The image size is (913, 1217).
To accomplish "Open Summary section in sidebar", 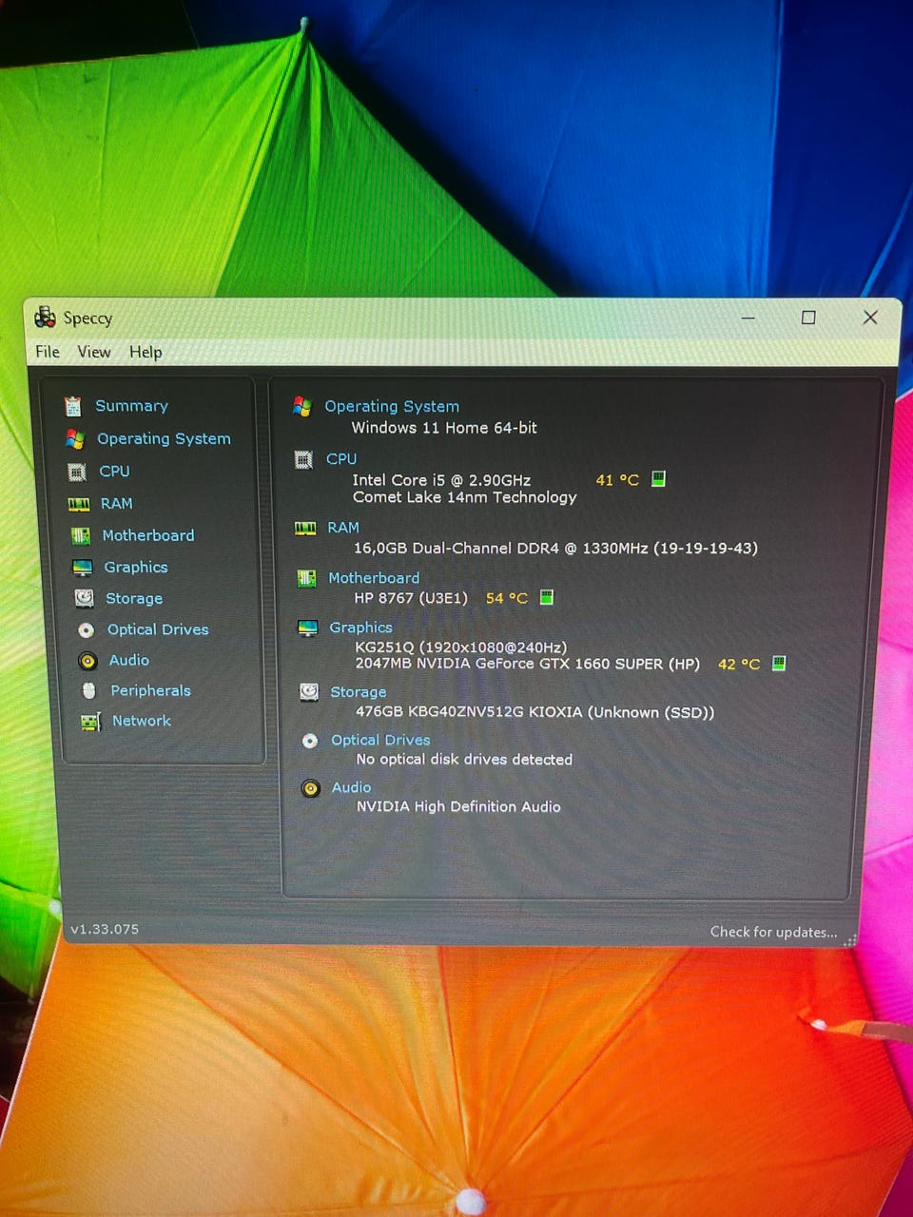I will 131,406.
